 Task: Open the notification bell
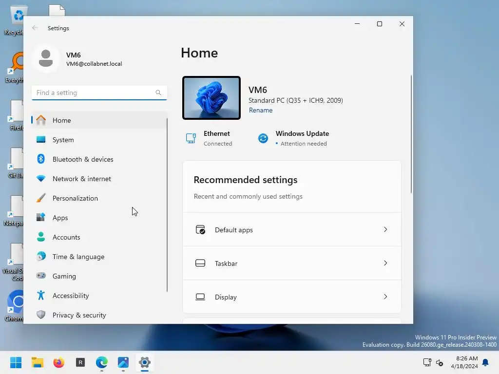(486, 362)
